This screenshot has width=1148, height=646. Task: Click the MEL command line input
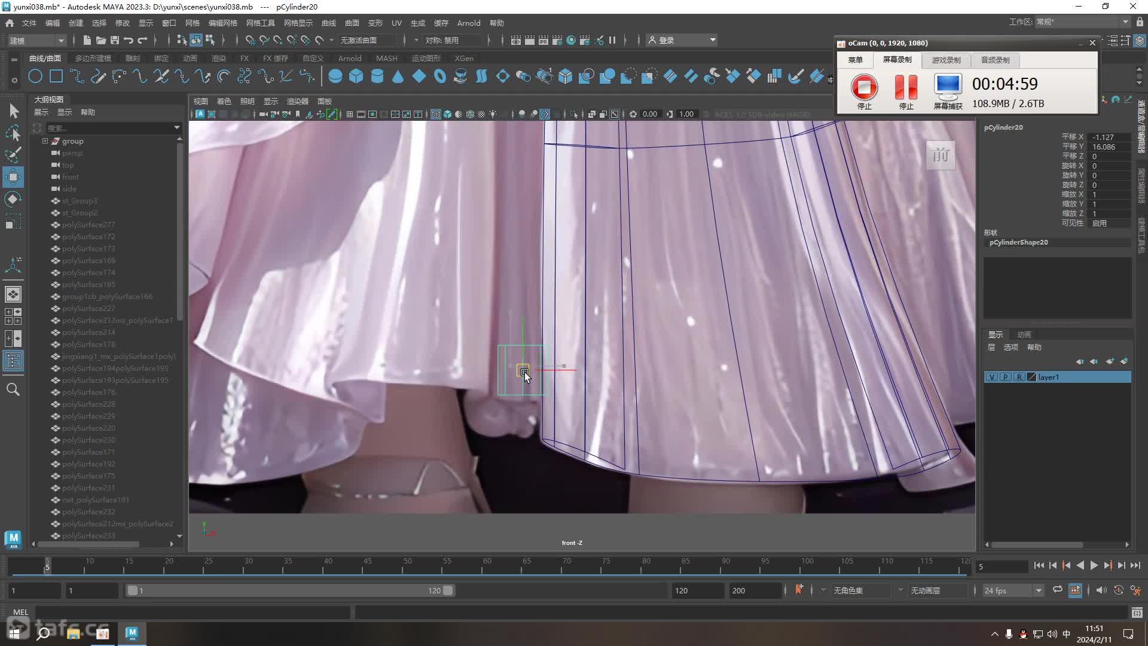[193, 612]
